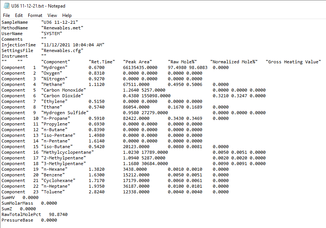Click the "2-Methylpentane" component name
The width and height of the screenshot is (326, 228).
click(x=63, y=158)
